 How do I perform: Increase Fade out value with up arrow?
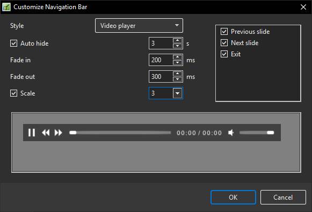(x=177, y=74)
